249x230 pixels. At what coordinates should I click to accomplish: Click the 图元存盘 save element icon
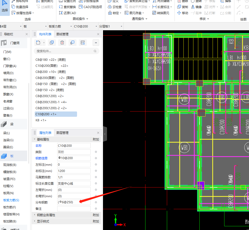tap(126, 13)
